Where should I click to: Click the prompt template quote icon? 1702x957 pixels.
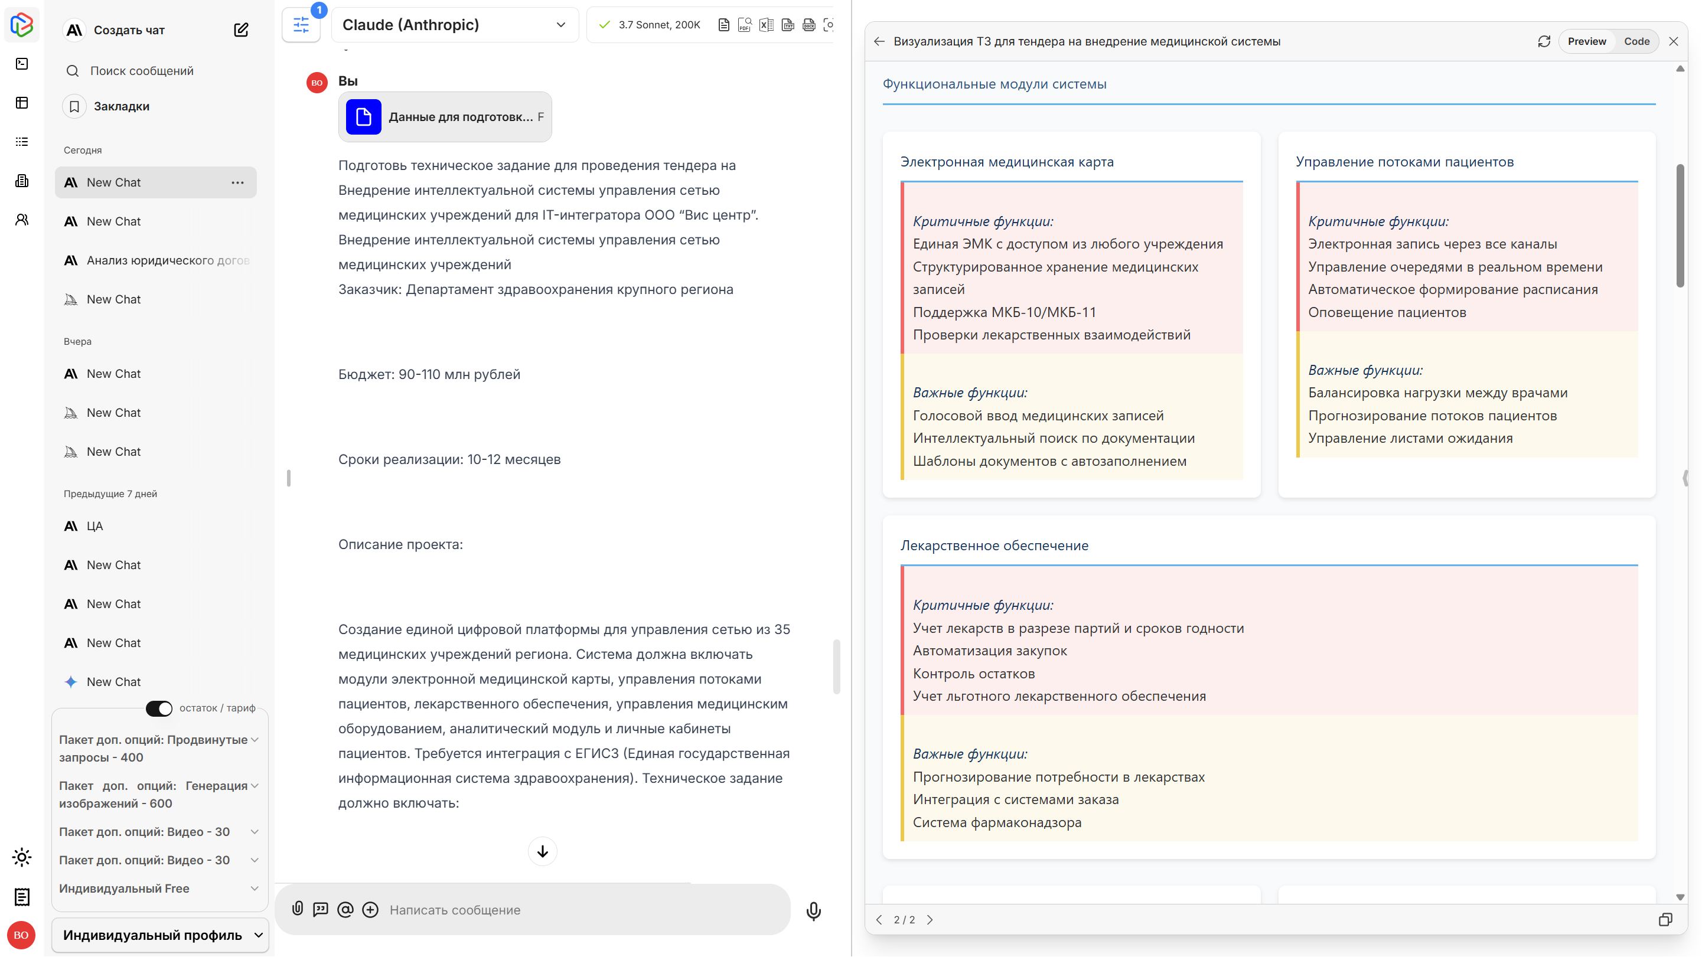point(321,909)
